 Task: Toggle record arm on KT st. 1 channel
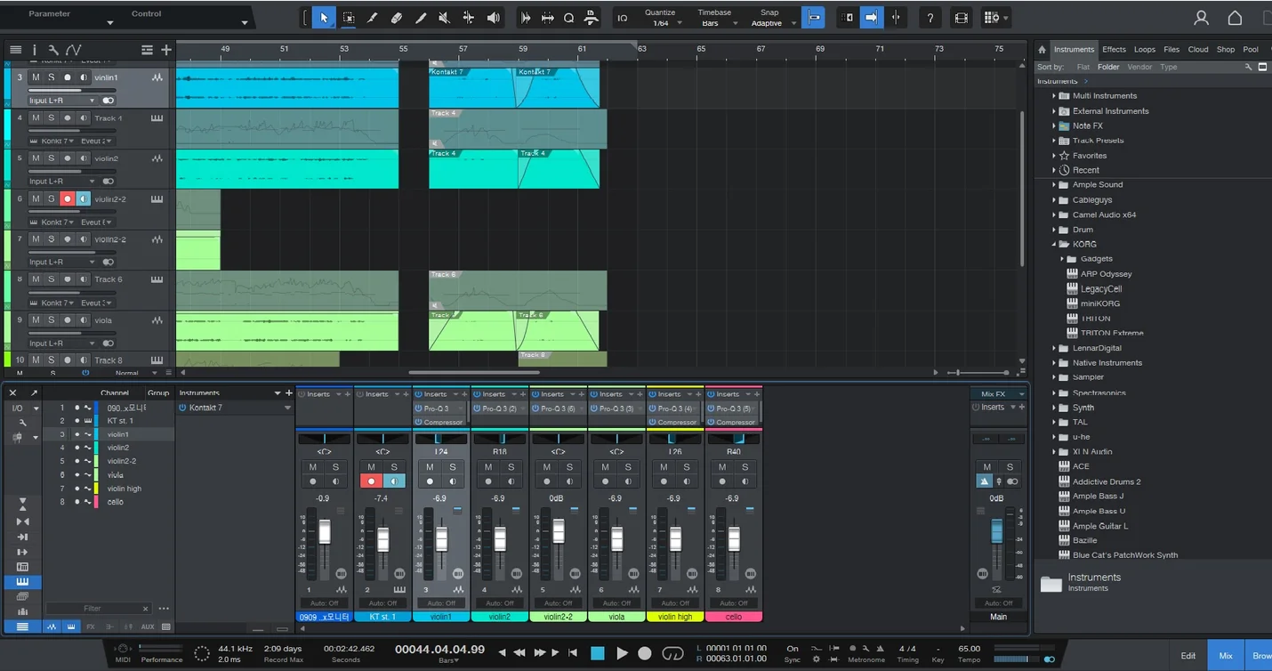(371, 481)
